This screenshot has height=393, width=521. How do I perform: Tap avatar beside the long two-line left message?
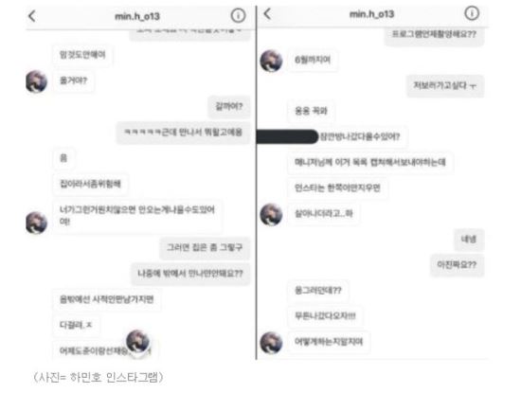(37, 223)
